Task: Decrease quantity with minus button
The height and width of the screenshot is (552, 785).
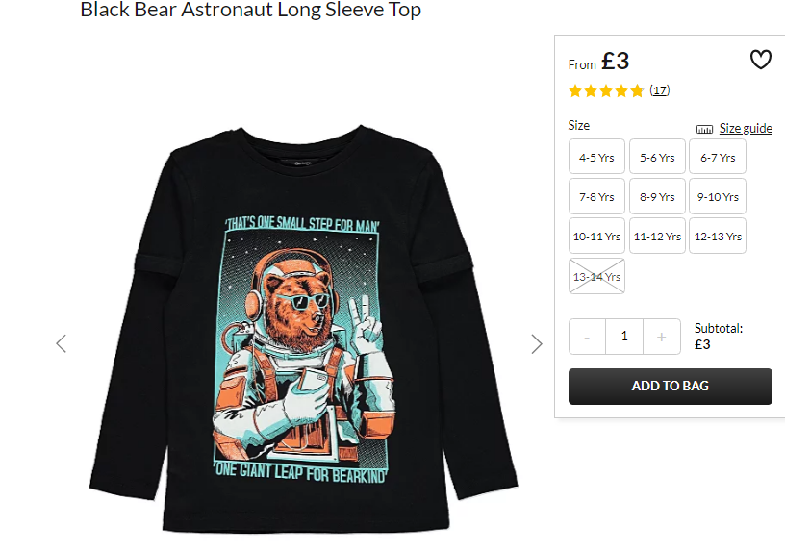Action: (x=587, y=337)
